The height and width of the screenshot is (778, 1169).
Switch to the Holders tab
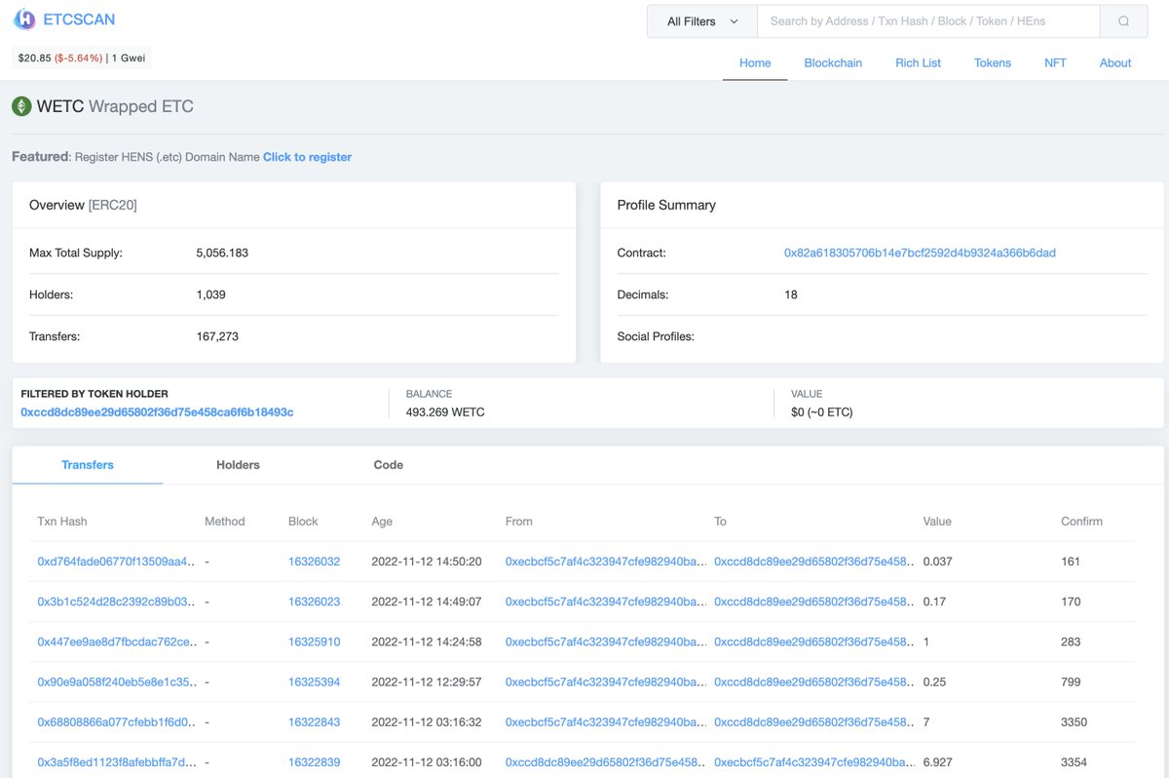pyautogui.click(x=238, y=465)
